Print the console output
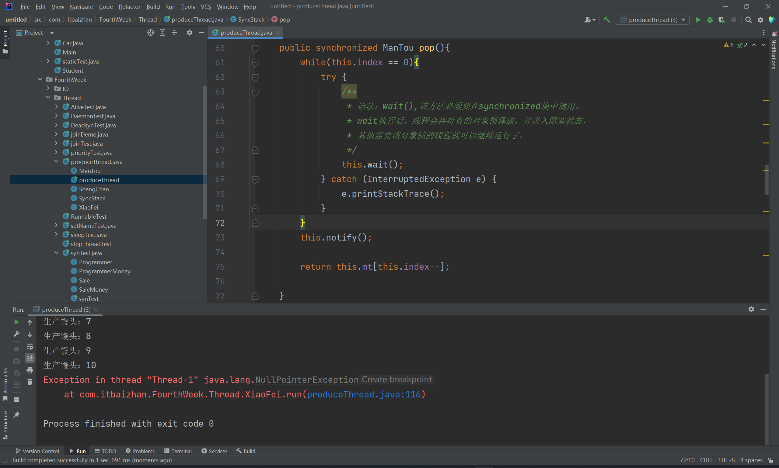The height and width of the screenshot is (468, 779). click(30, 370)
